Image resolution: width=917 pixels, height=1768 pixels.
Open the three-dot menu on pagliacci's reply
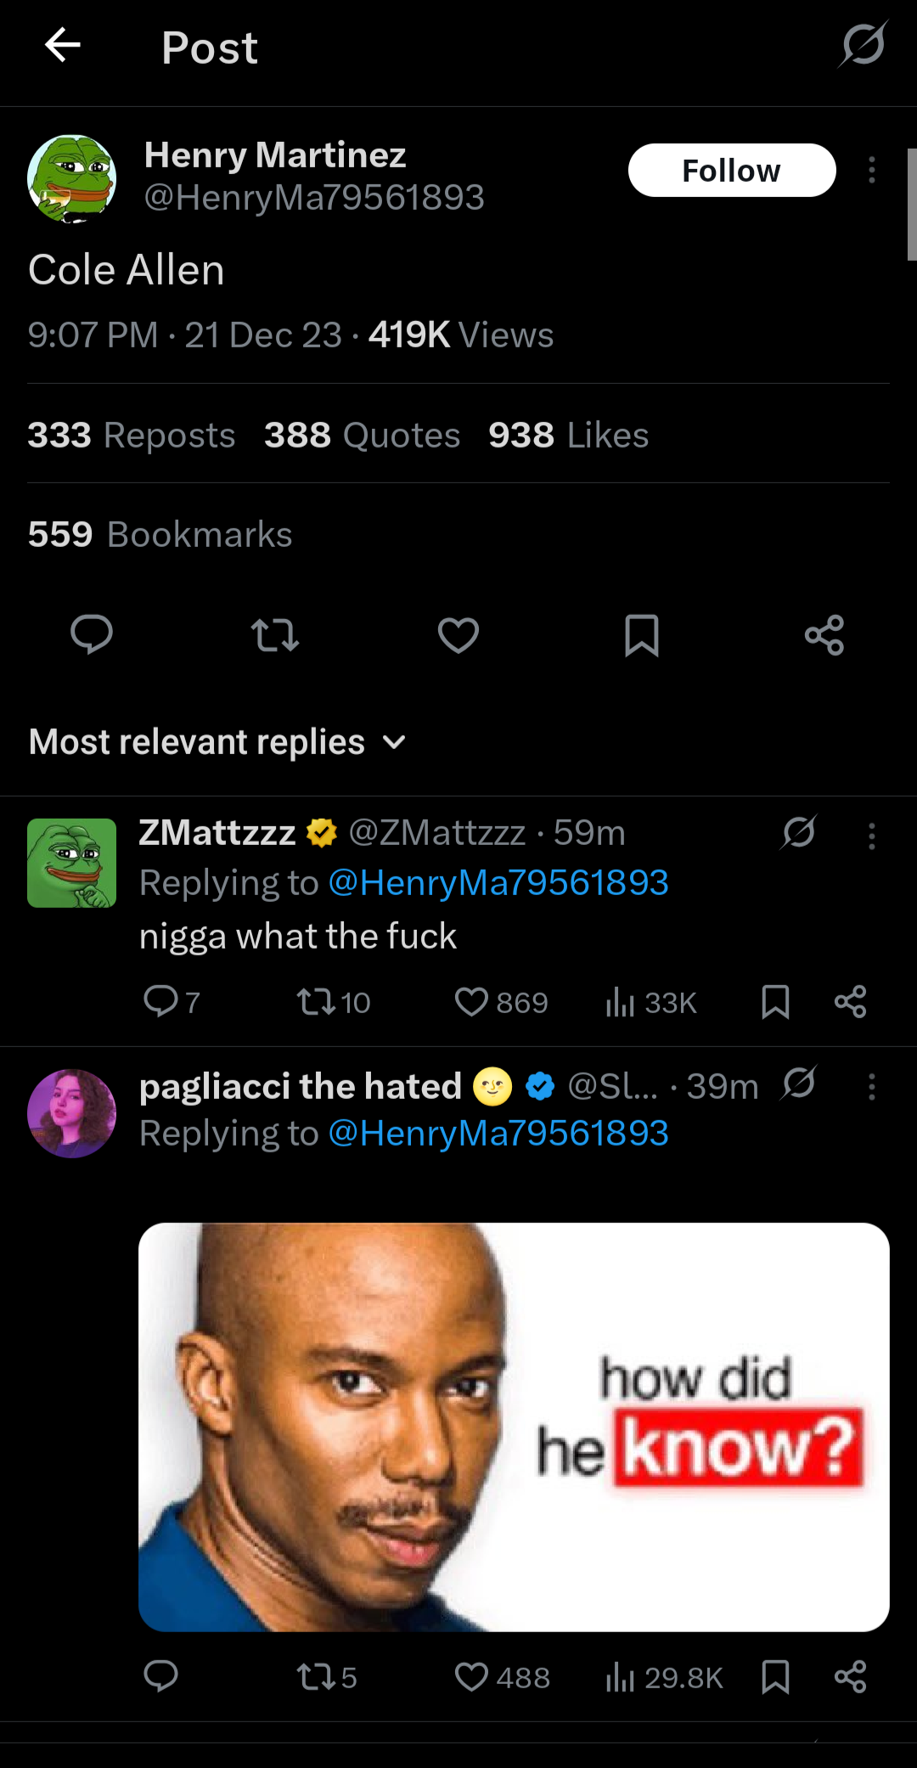click(871, 1086)
